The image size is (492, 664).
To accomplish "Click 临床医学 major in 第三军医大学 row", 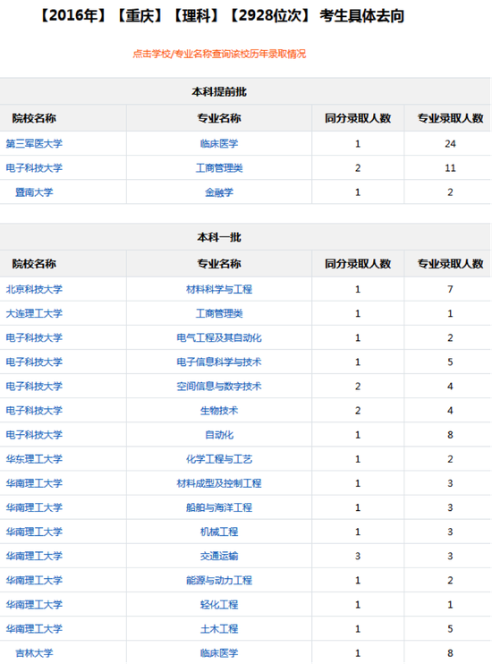I will pos(219,143).
